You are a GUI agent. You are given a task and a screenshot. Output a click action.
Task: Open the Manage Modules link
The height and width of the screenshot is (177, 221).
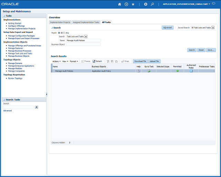click(15, 68)
